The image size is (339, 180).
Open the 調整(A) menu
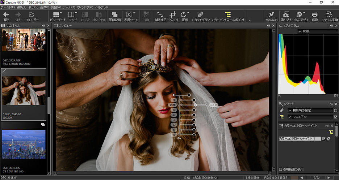[56, 7]
